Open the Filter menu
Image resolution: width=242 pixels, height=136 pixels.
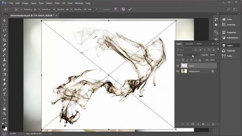click(x=57, y=3)
